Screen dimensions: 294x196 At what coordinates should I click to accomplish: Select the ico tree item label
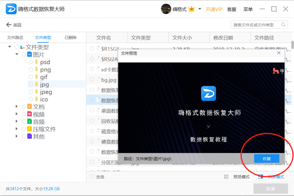coord(44,99)
